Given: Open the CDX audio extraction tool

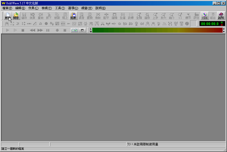Looking at the screenshot, I should click(x=205, y=16).
